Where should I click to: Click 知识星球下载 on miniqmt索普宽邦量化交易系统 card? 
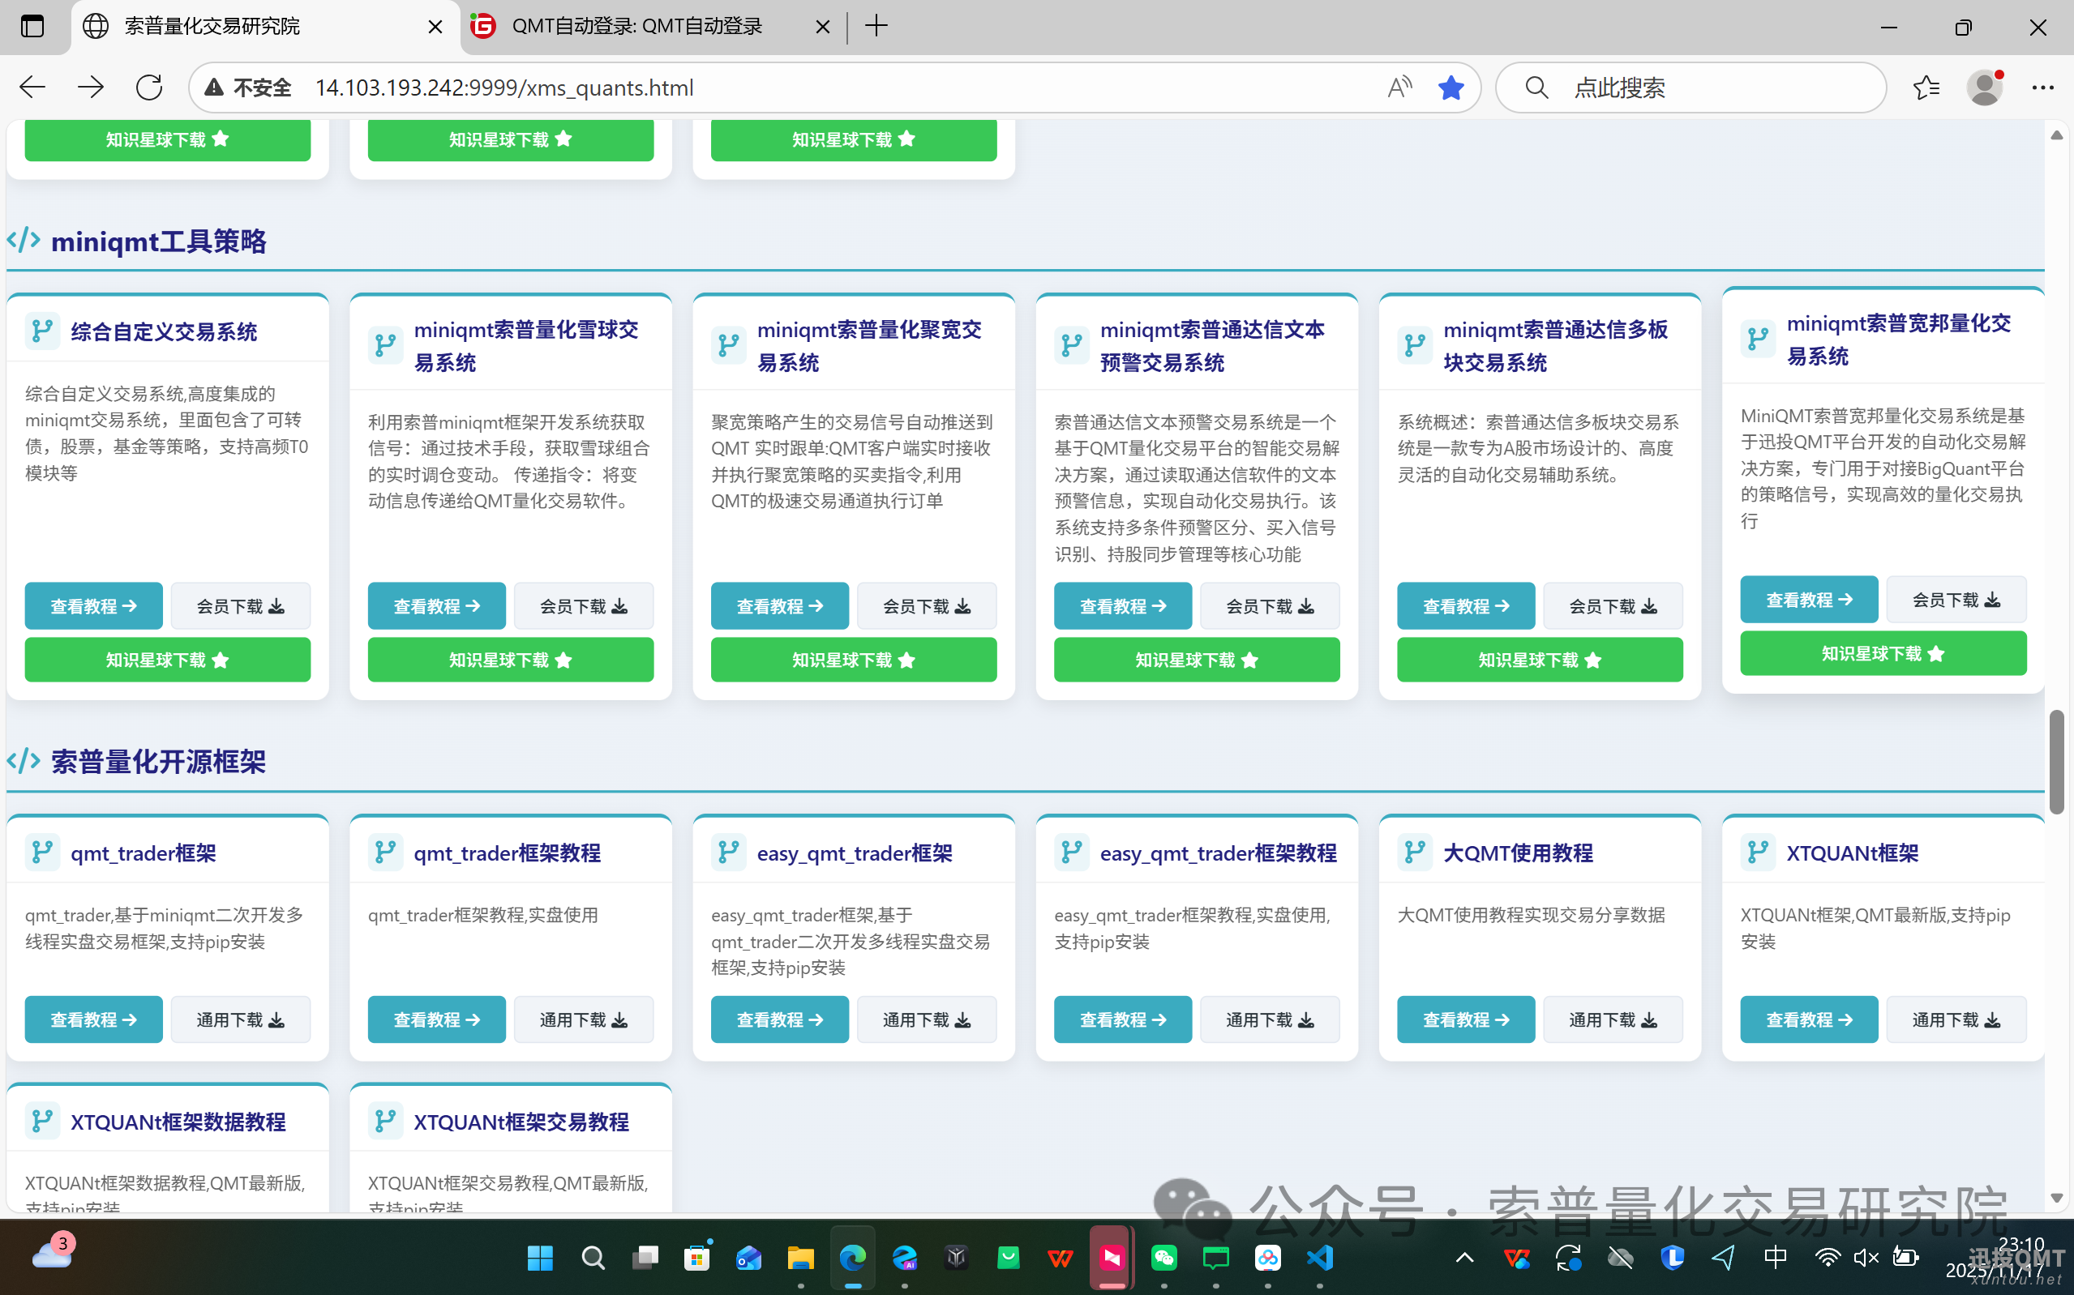(1882, 652)
